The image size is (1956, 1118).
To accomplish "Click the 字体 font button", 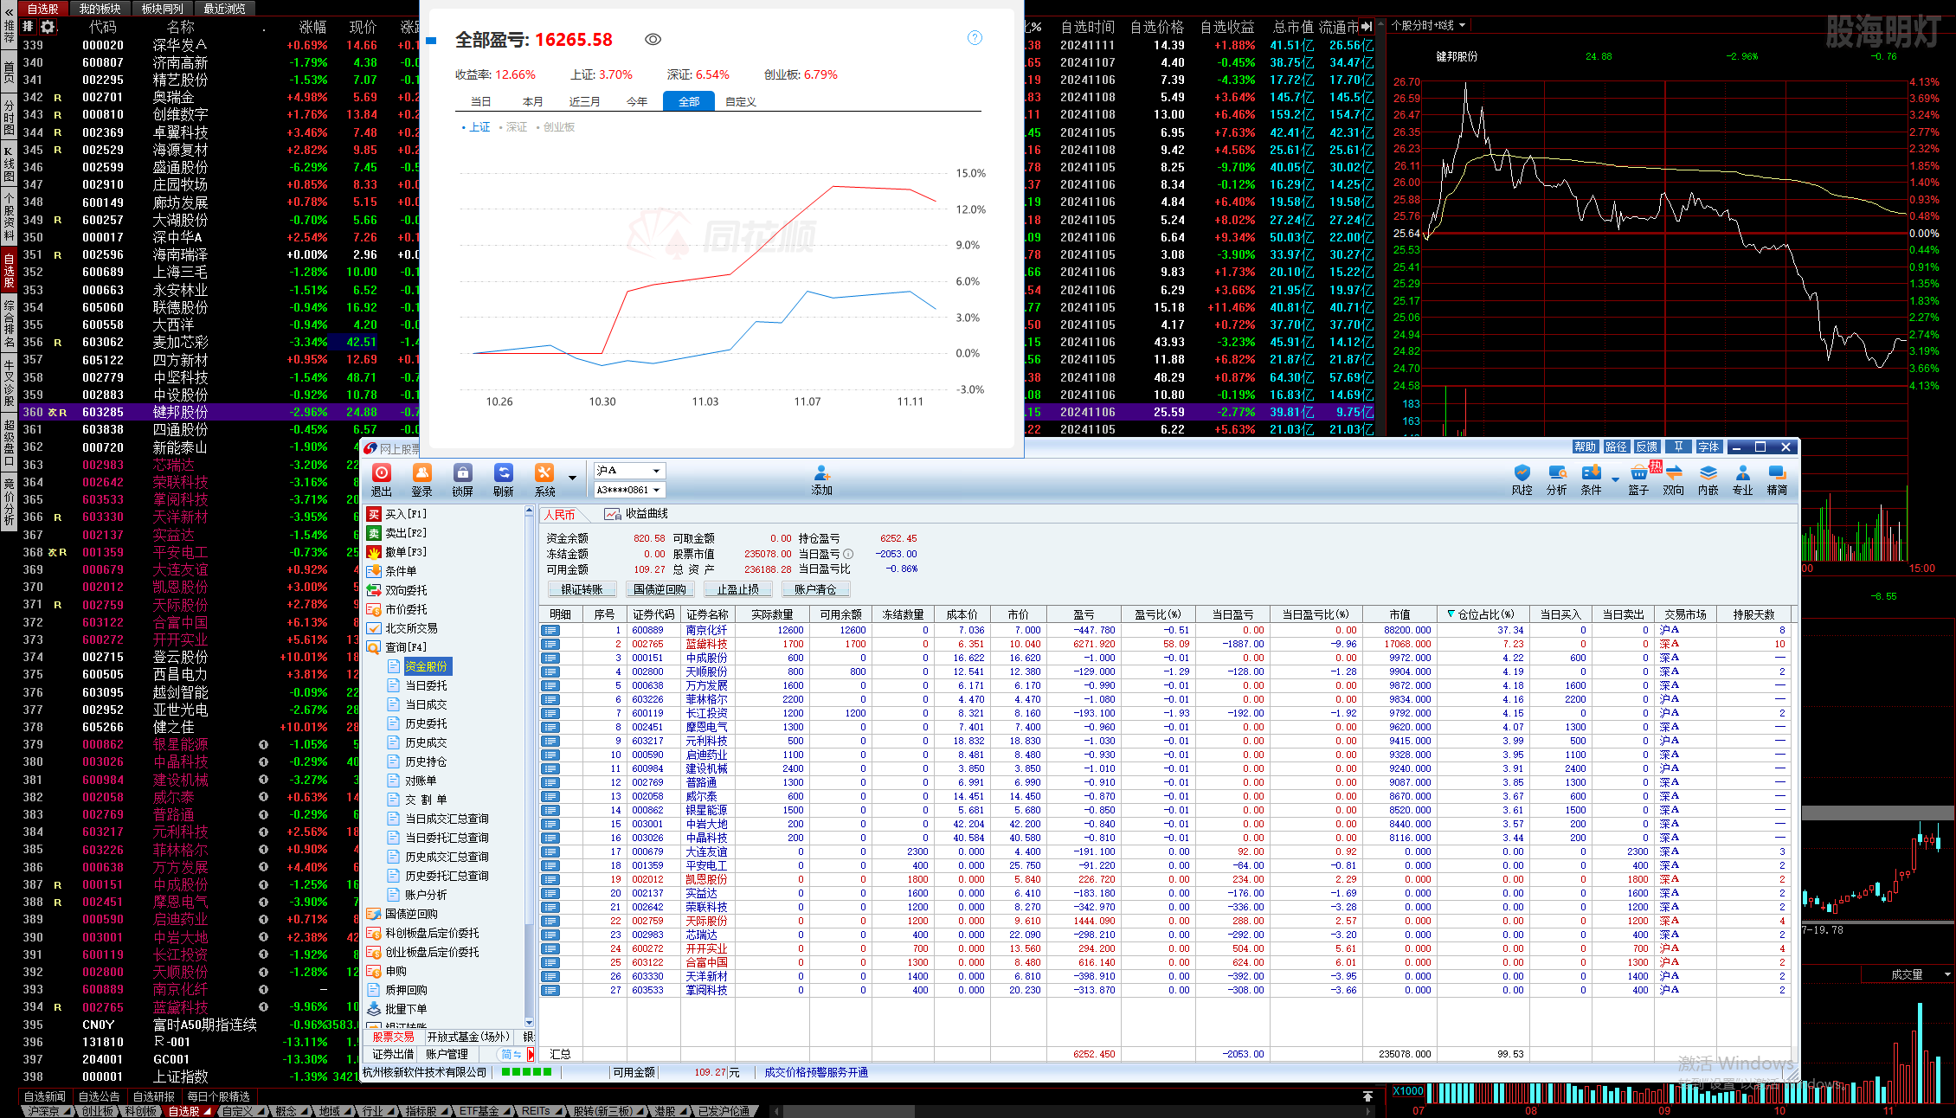I will pyautogui.click(x=1708, y=447).
